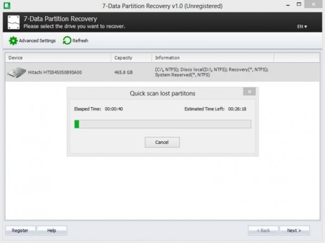Cancel the quick scan
This screenshot has height=243, width=325.
(162, 142)
